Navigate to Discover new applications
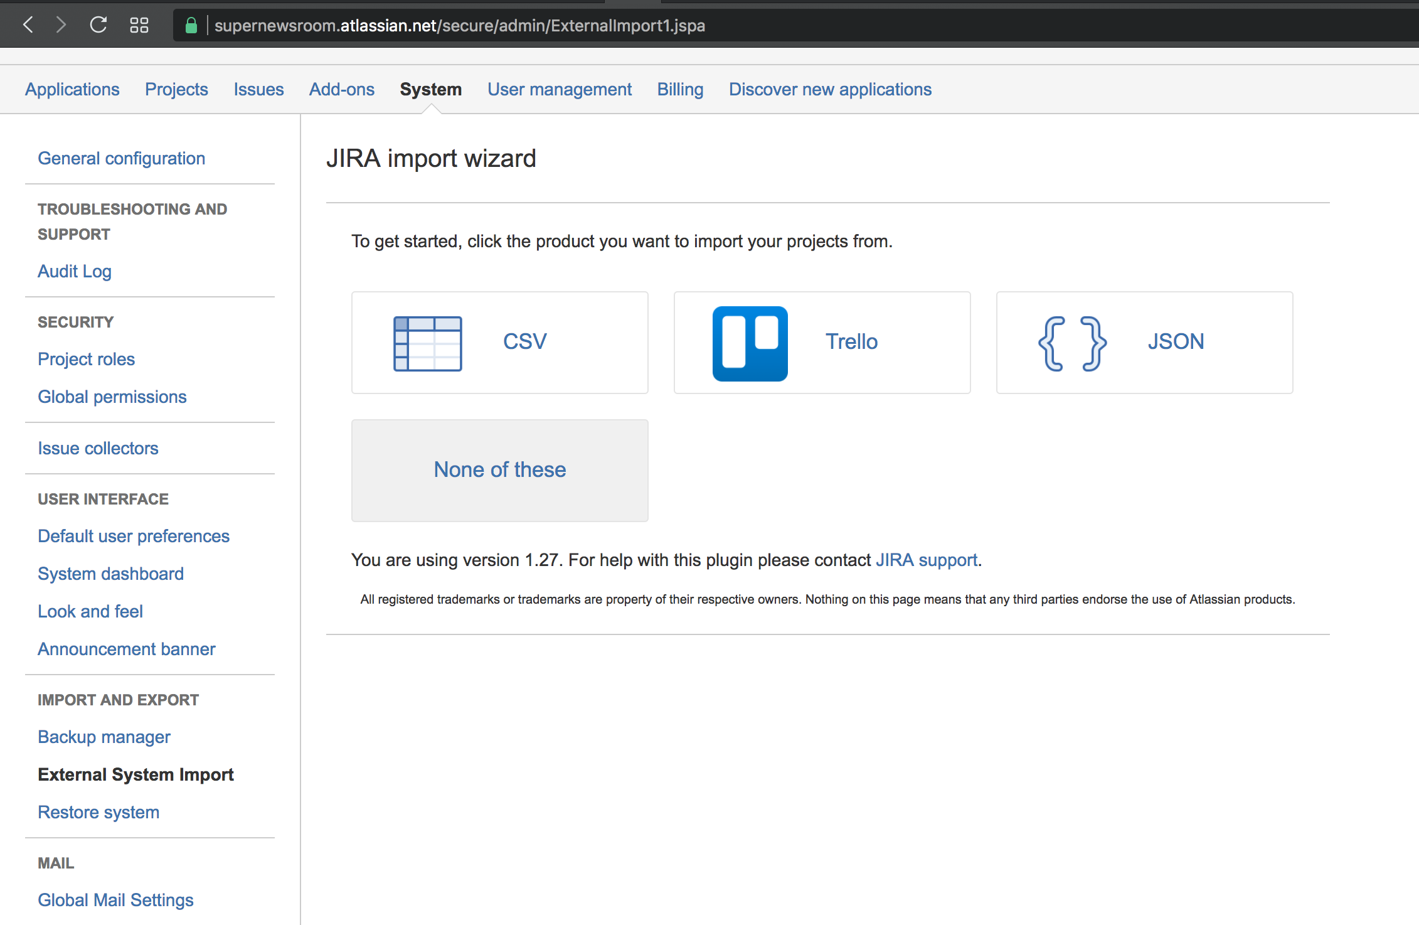 click(829, 89)
